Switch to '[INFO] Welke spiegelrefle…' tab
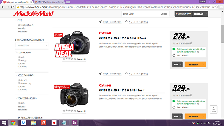The height and width of the screenshot is (126, 224). 49,2
